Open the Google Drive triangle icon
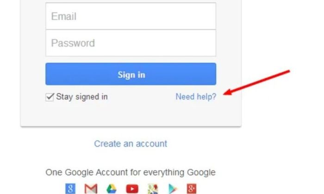 coord(112,188)
